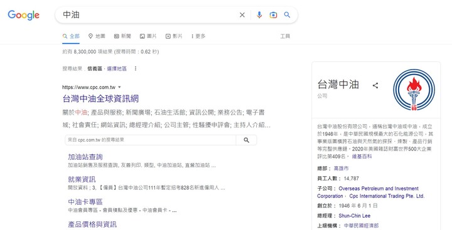Viewport: 452px width, 230px height.
Task: Click the 中華民國經濟部 link
Action: 361,226
